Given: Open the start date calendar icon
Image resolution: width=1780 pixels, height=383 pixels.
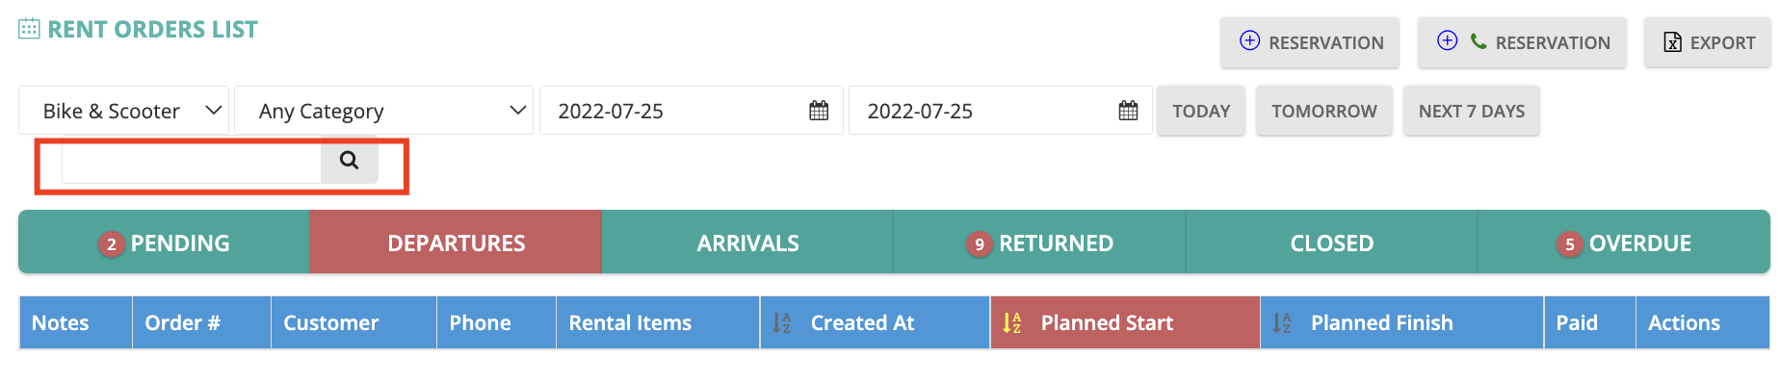Looking at the screenshot, I should pos(819,111).
